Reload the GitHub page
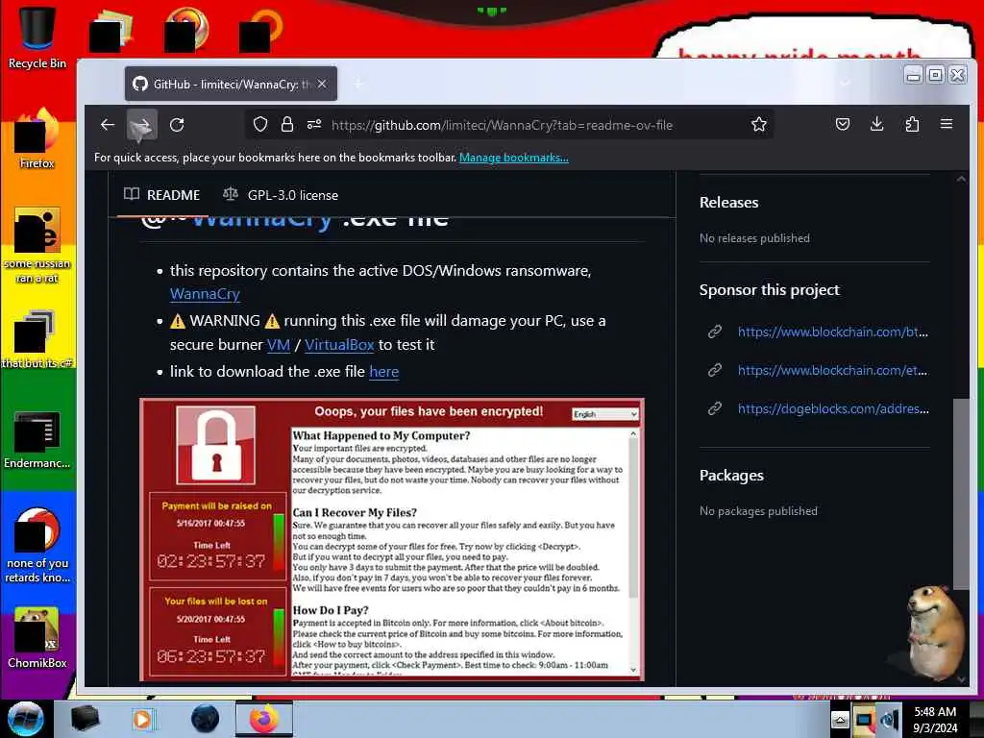984x738 pixels. [177, 125]
